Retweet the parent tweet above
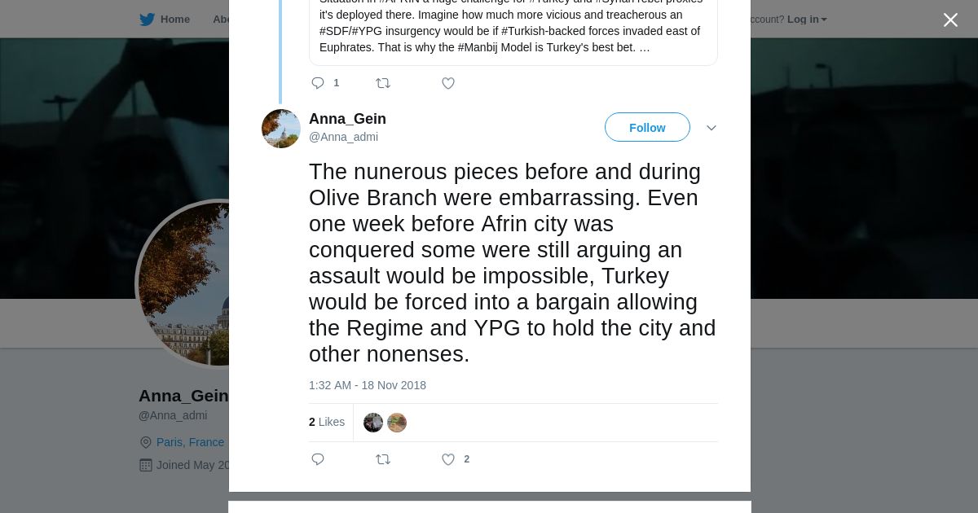 pos(383,83)
